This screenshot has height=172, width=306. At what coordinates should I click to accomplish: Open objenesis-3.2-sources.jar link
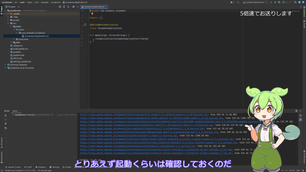137,146
